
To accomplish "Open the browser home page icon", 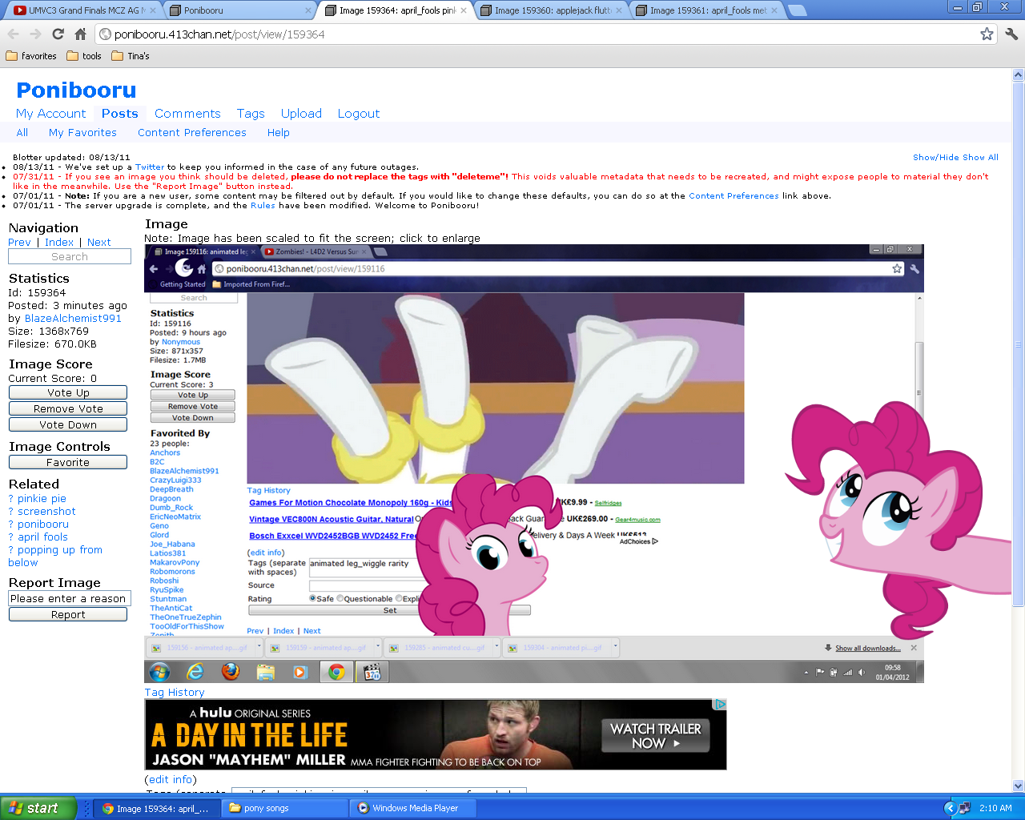I will coord(80,34).
